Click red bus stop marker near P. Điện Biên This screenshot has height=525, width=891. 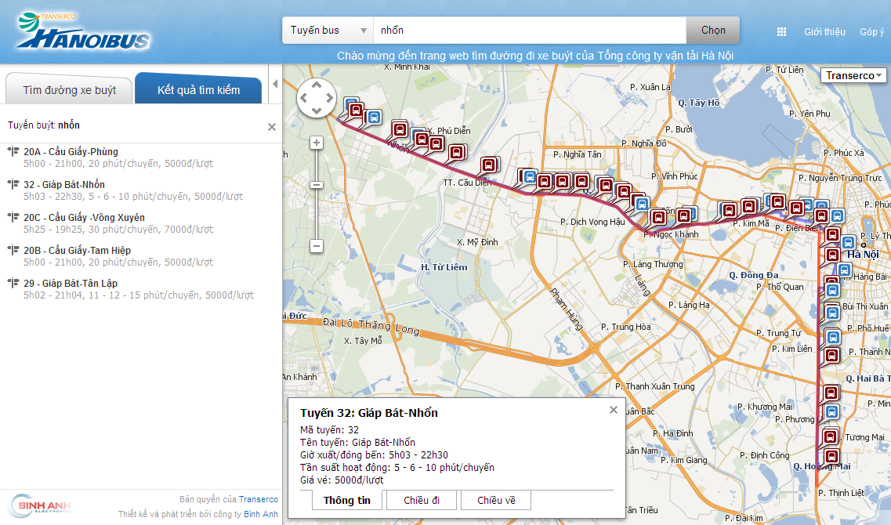click(797, 208)
